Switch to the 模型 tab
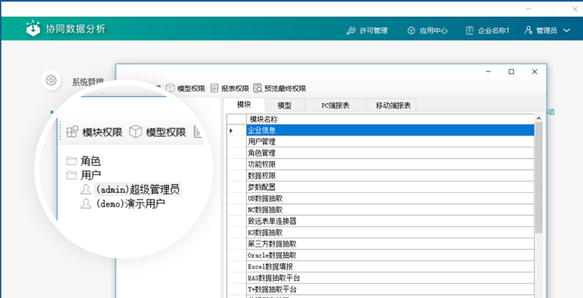The height and width of the screenshot is (298, 583). [x=284, y=105]
